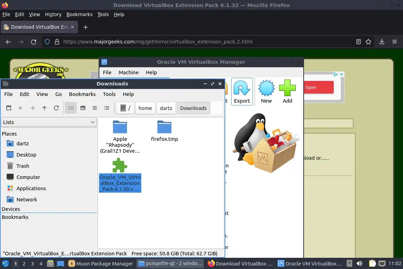
Task: Select the Apple Rhapsody folder
Action: tap(120, 137)
